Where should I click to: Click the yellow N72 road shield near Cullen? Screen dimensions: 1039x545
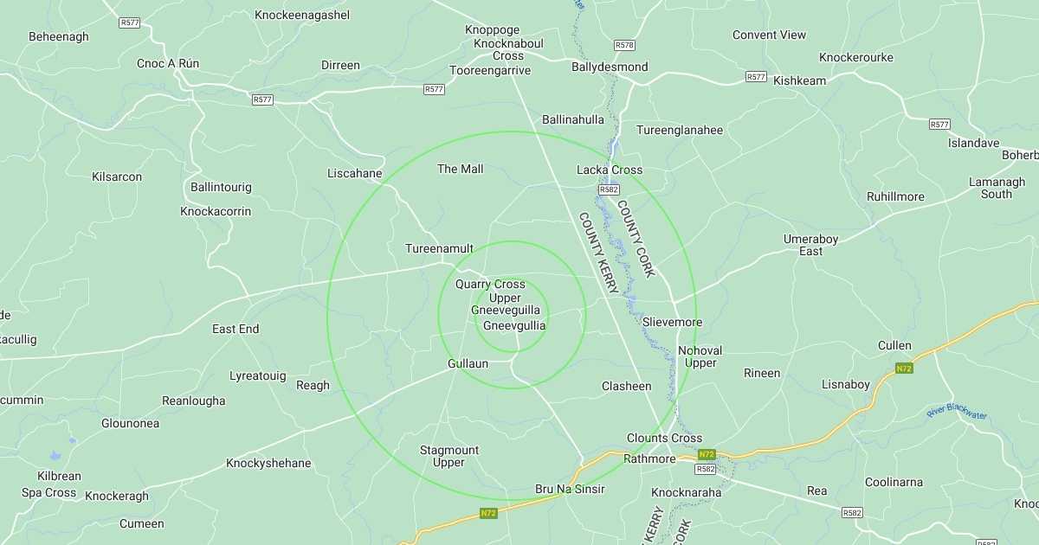tap(904, 369)
